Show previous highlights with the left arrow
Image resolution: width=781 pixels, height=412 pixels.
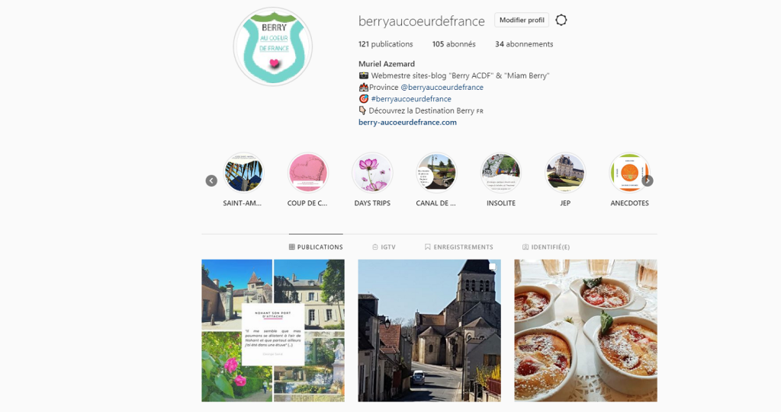click(x=211, y=180)
